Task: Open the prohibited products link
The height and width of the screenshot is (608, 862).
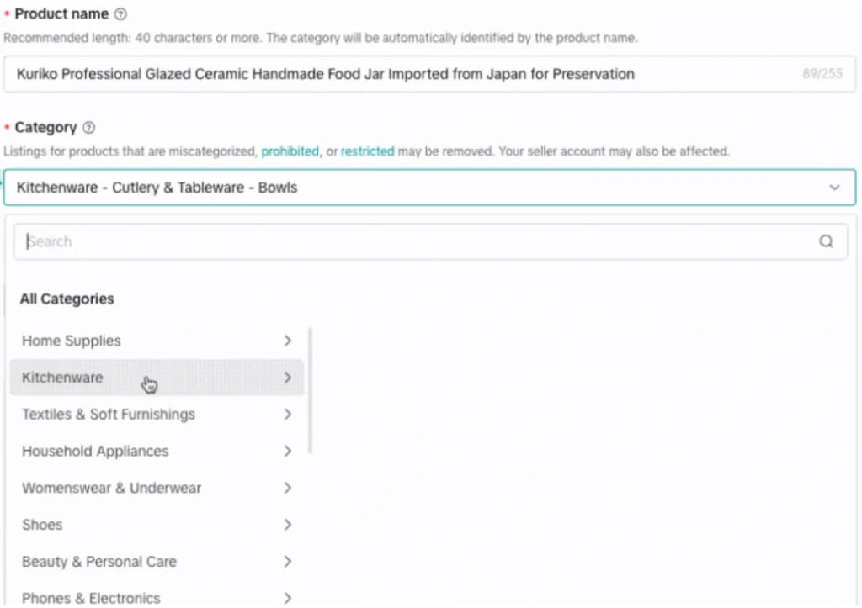Action: pyautogui.click(x=290, y=151)
